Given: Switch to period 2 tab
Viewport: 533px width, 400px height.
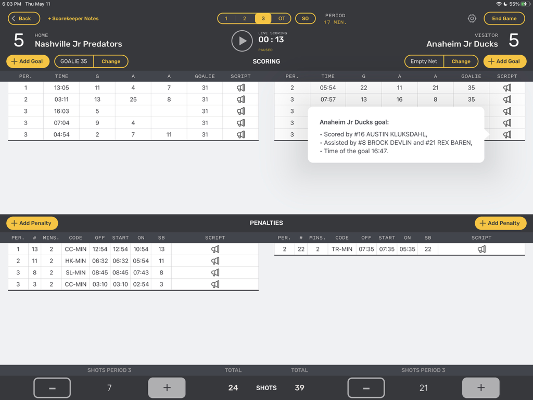Looking at the screenshot, I should click(x=245, y=18).
